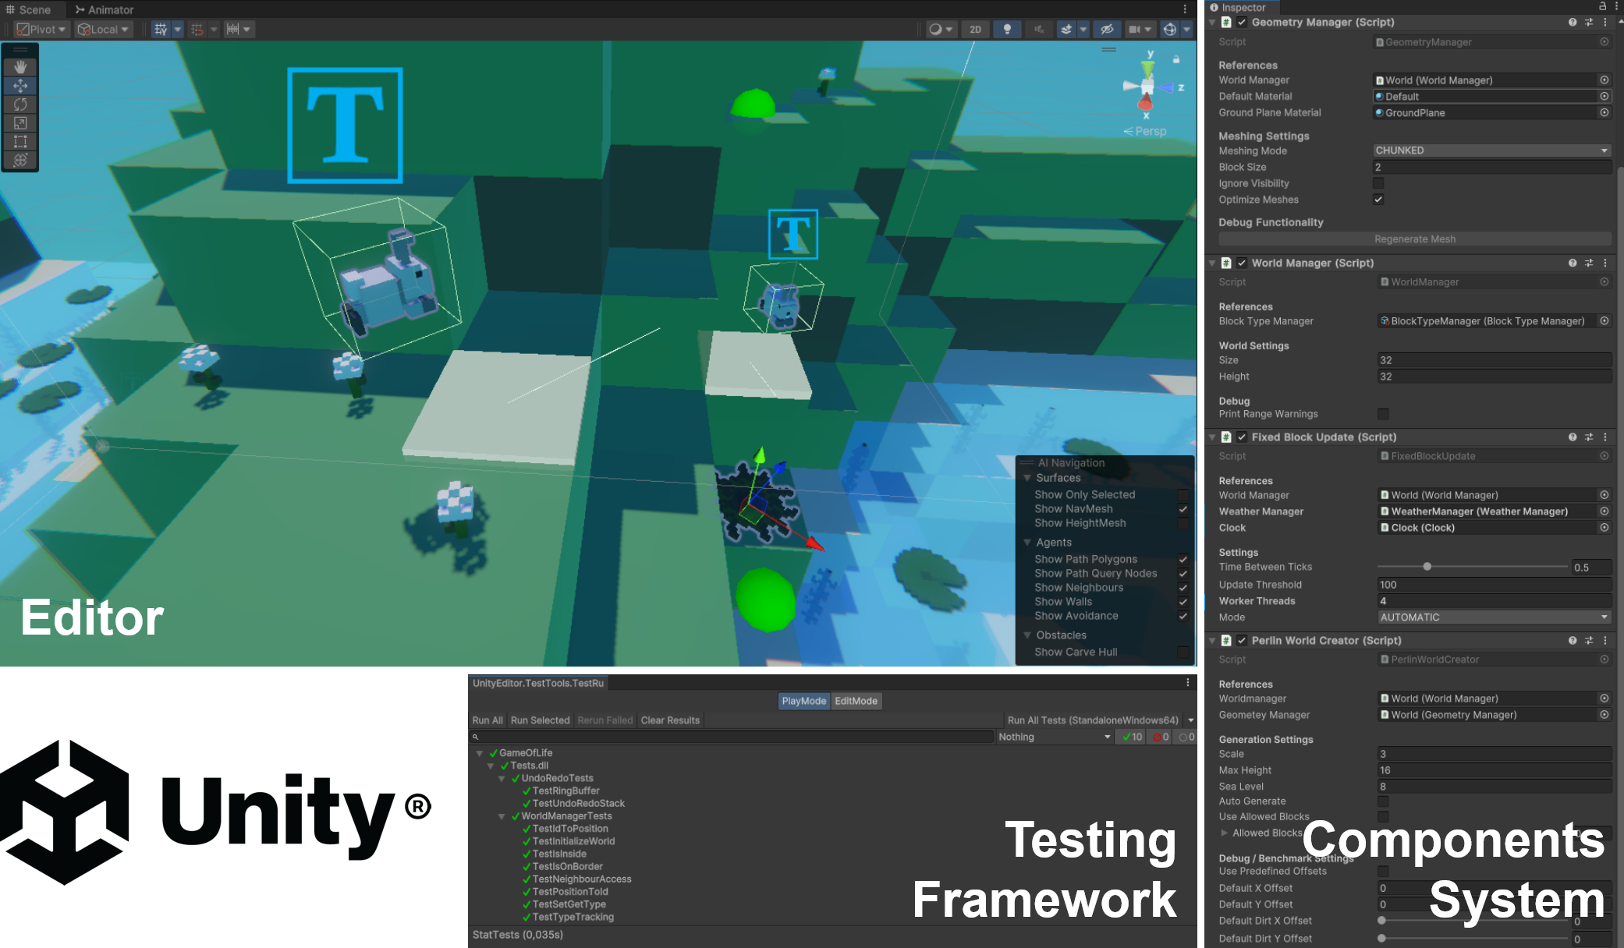Collapse Surfaces section in AI Navigation
The width and height of the screenshot is (1624, 948).
[x=1028, y=478]
